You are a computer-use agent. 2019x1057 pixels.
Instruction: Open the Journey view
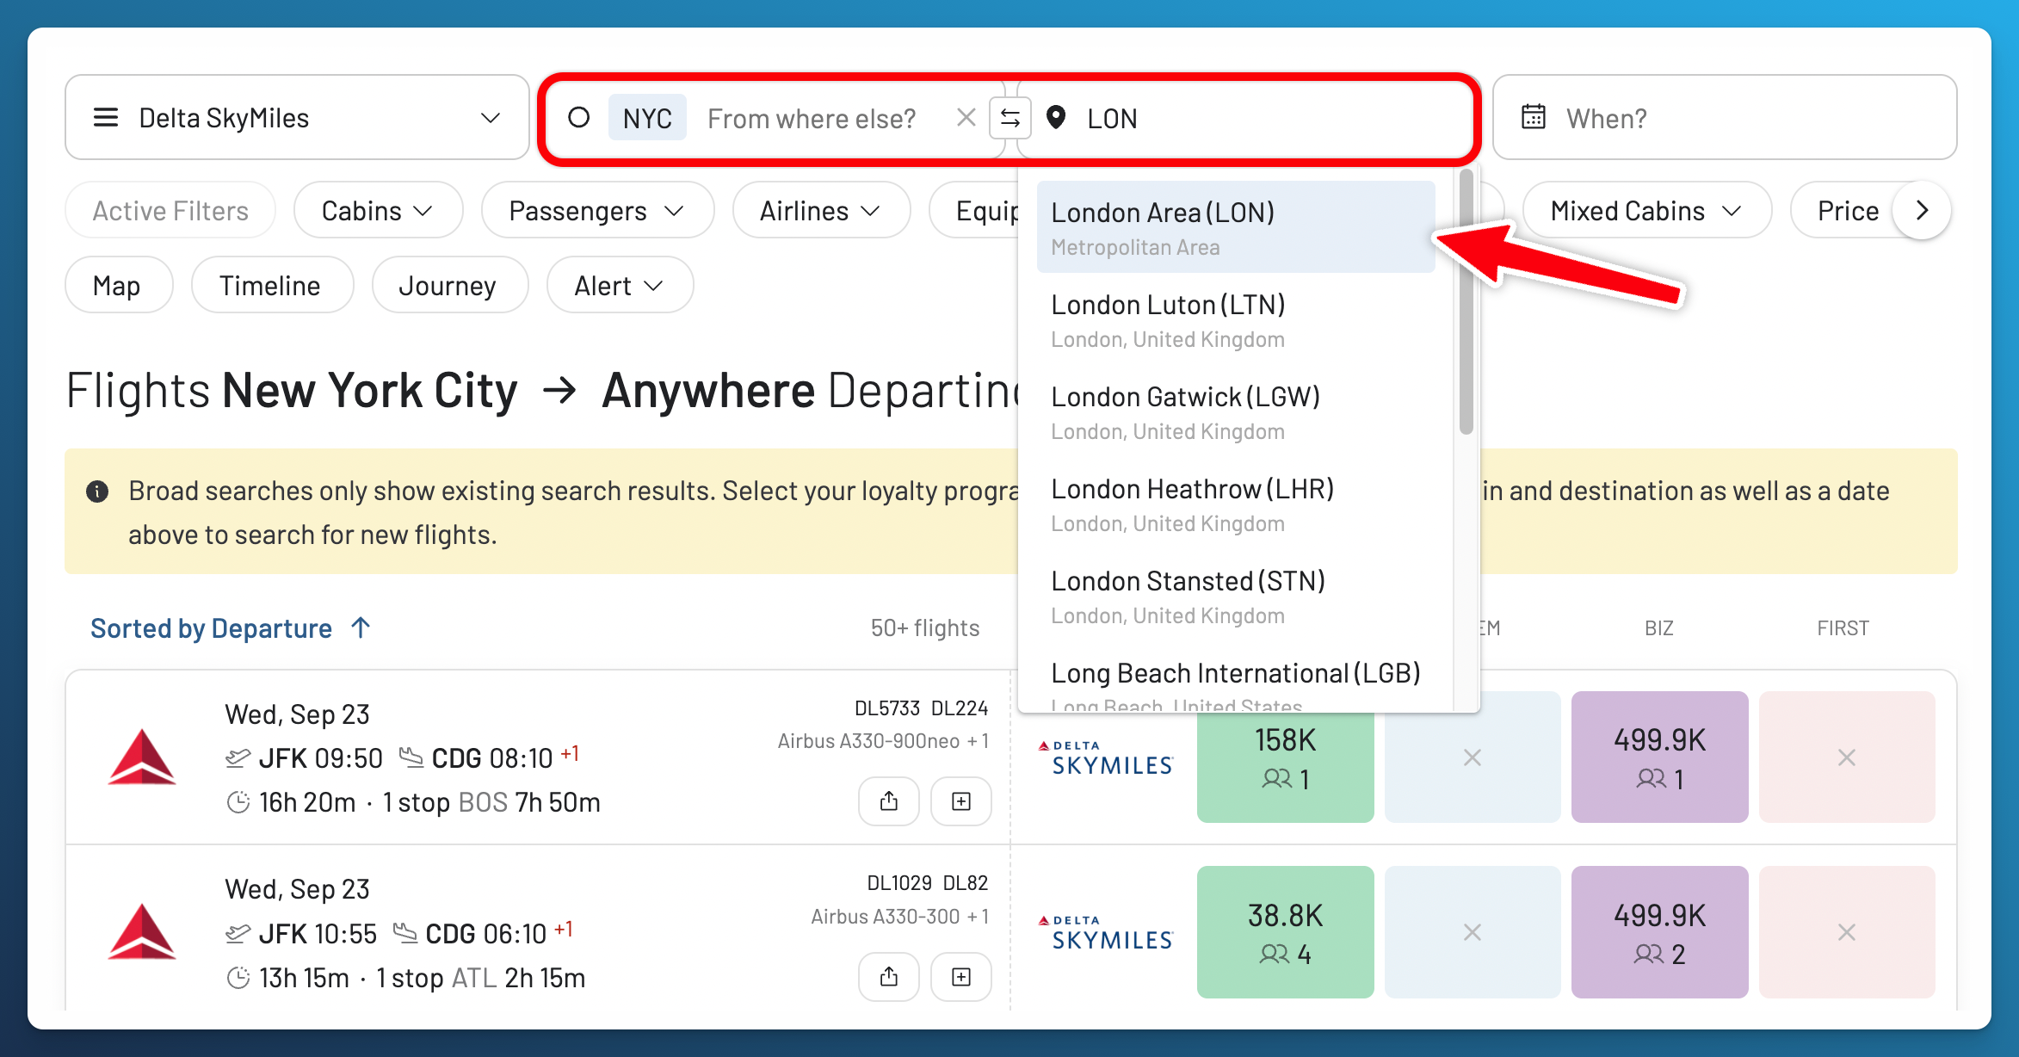click(449, 285)
